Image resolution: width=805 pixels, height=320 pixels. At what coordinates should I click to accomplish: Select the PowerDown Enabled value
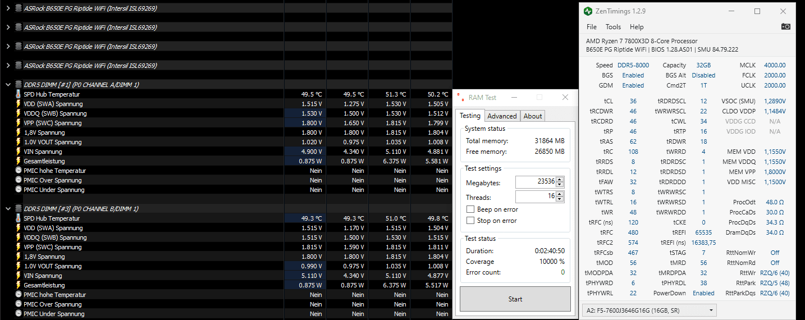704,293
